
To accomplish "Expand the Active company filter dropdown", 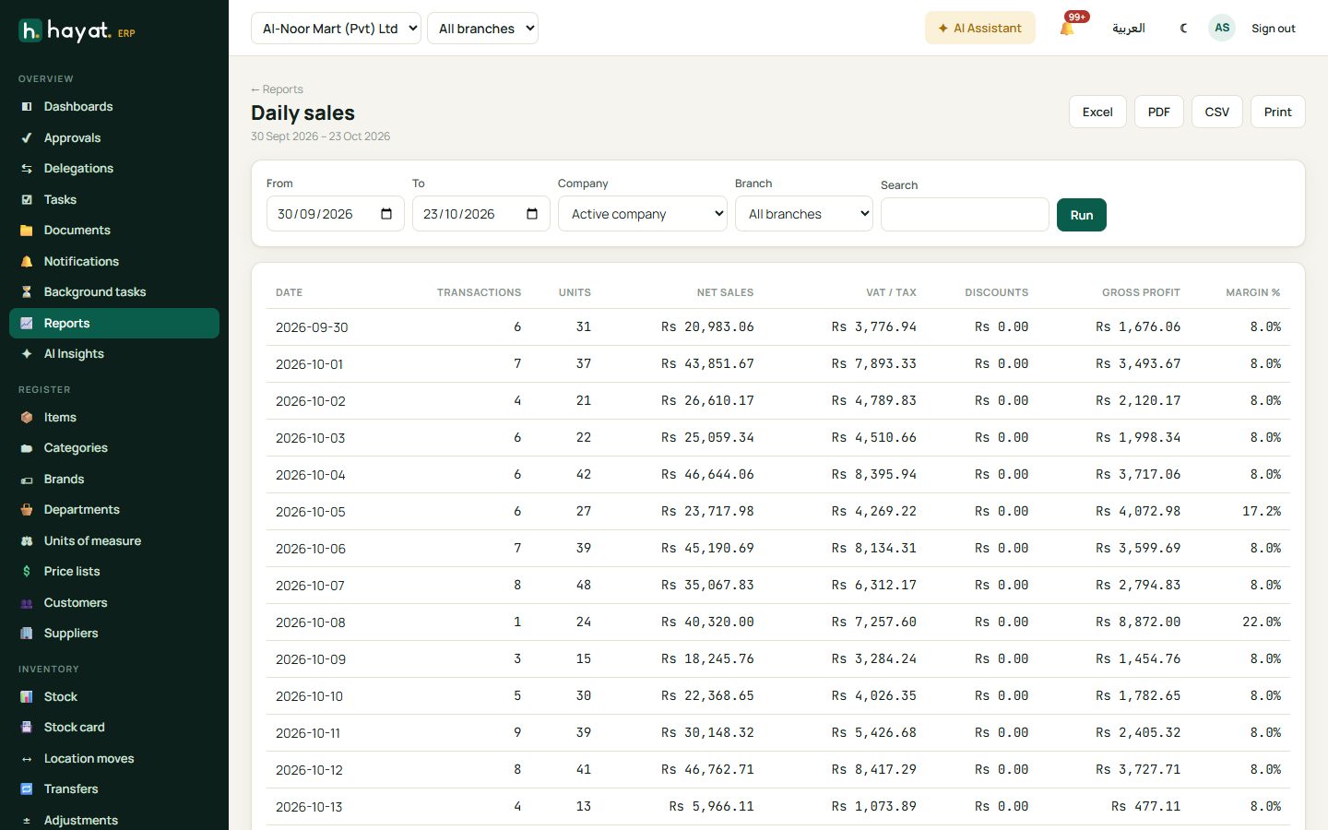I will (x=643, y=214).
